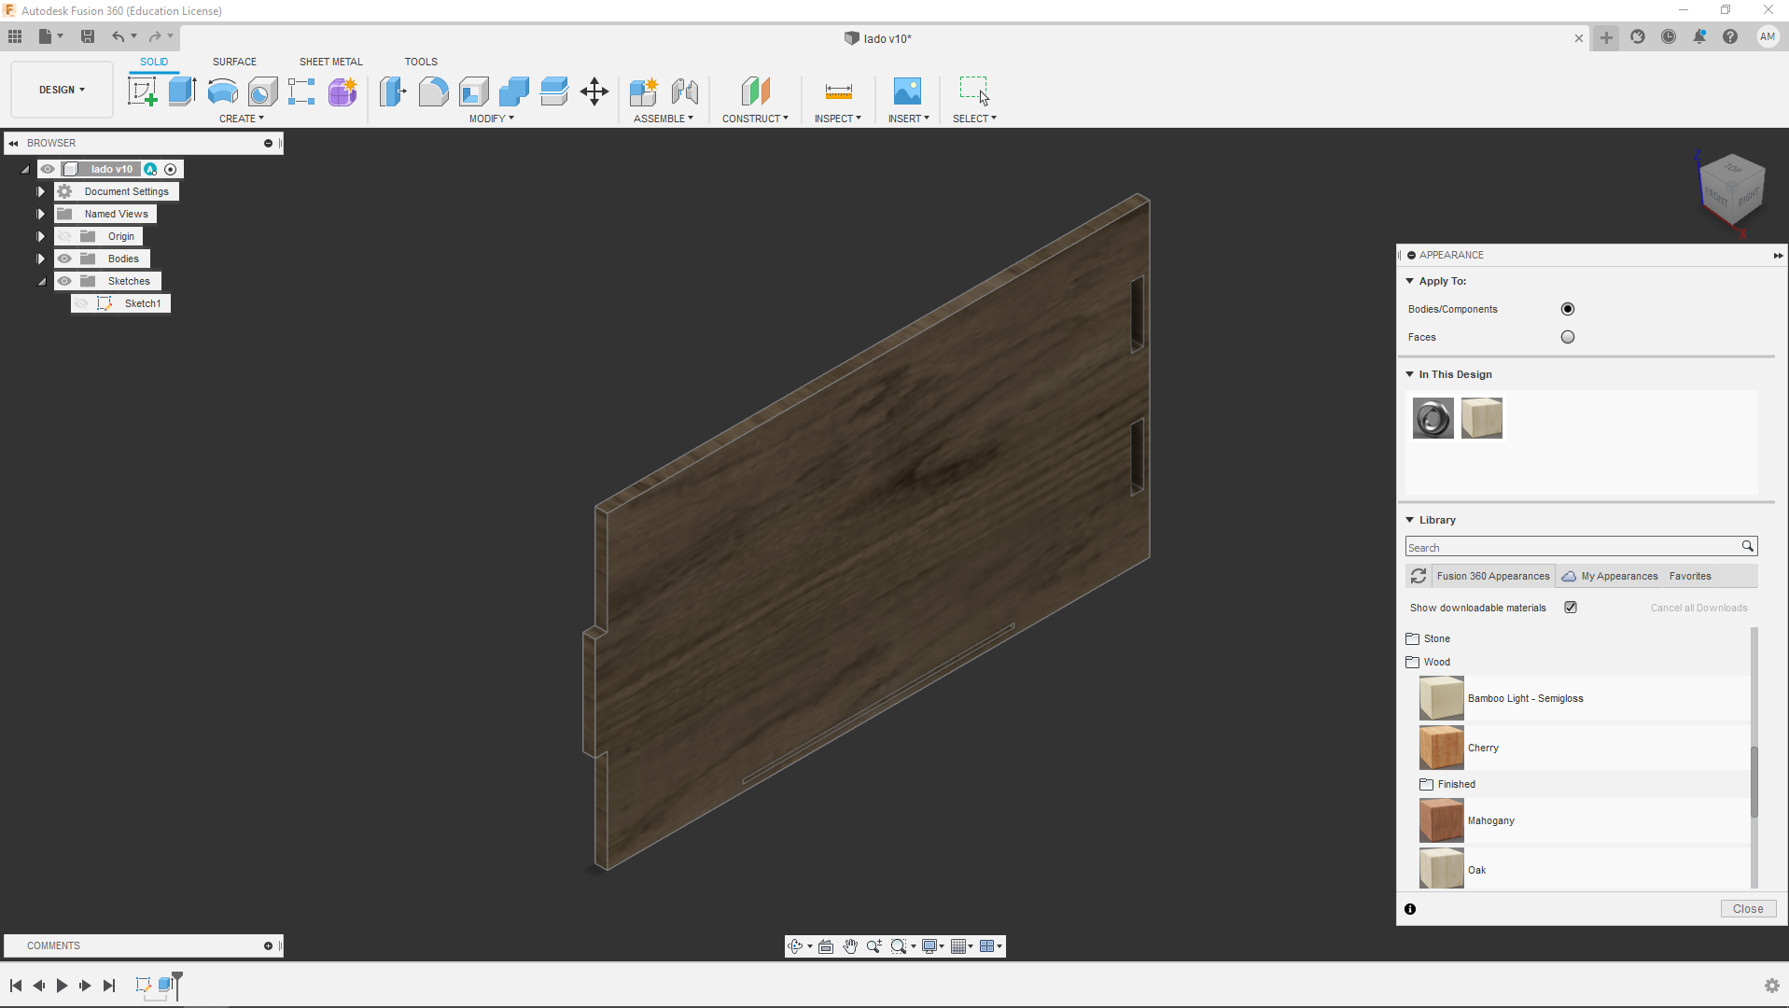Uncheck Show downloadable materials checkbox
The width and height of the screenshot is (1789, 1008).
point(1571,608)
